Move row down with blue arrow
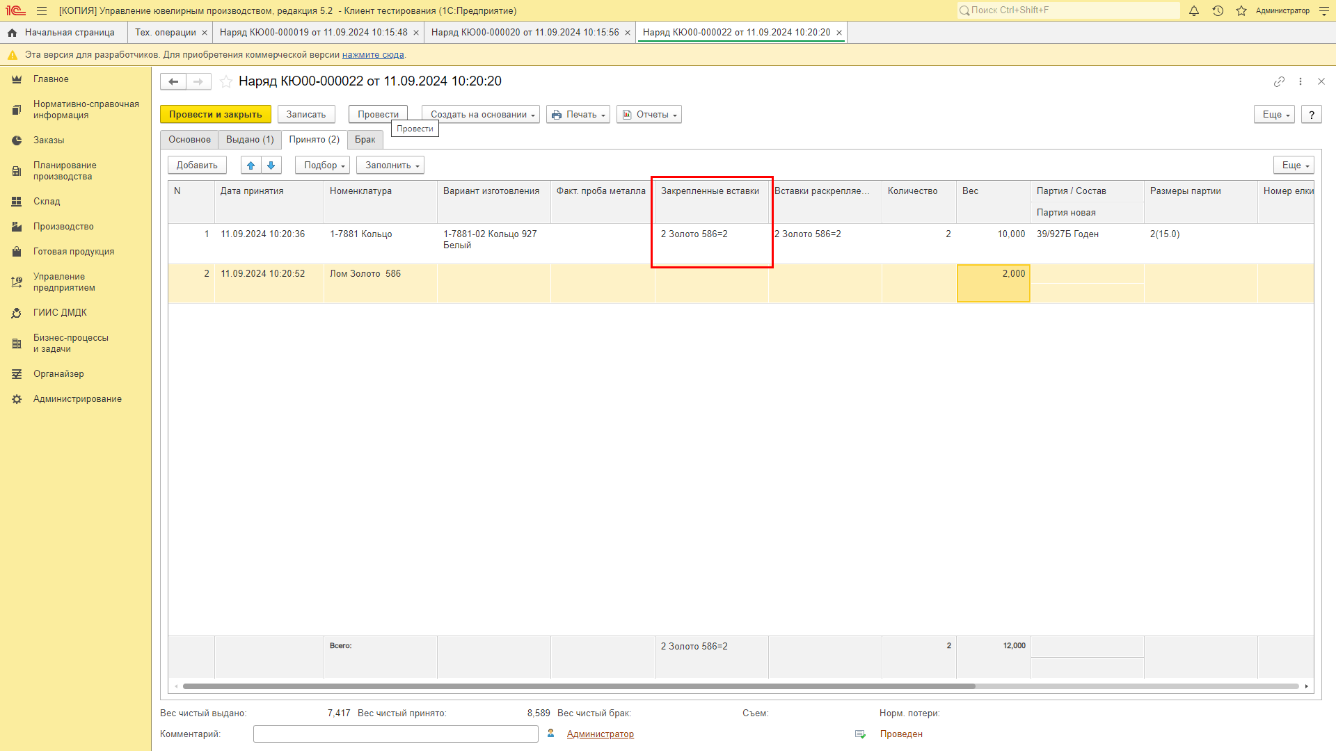 pos(271,165)
